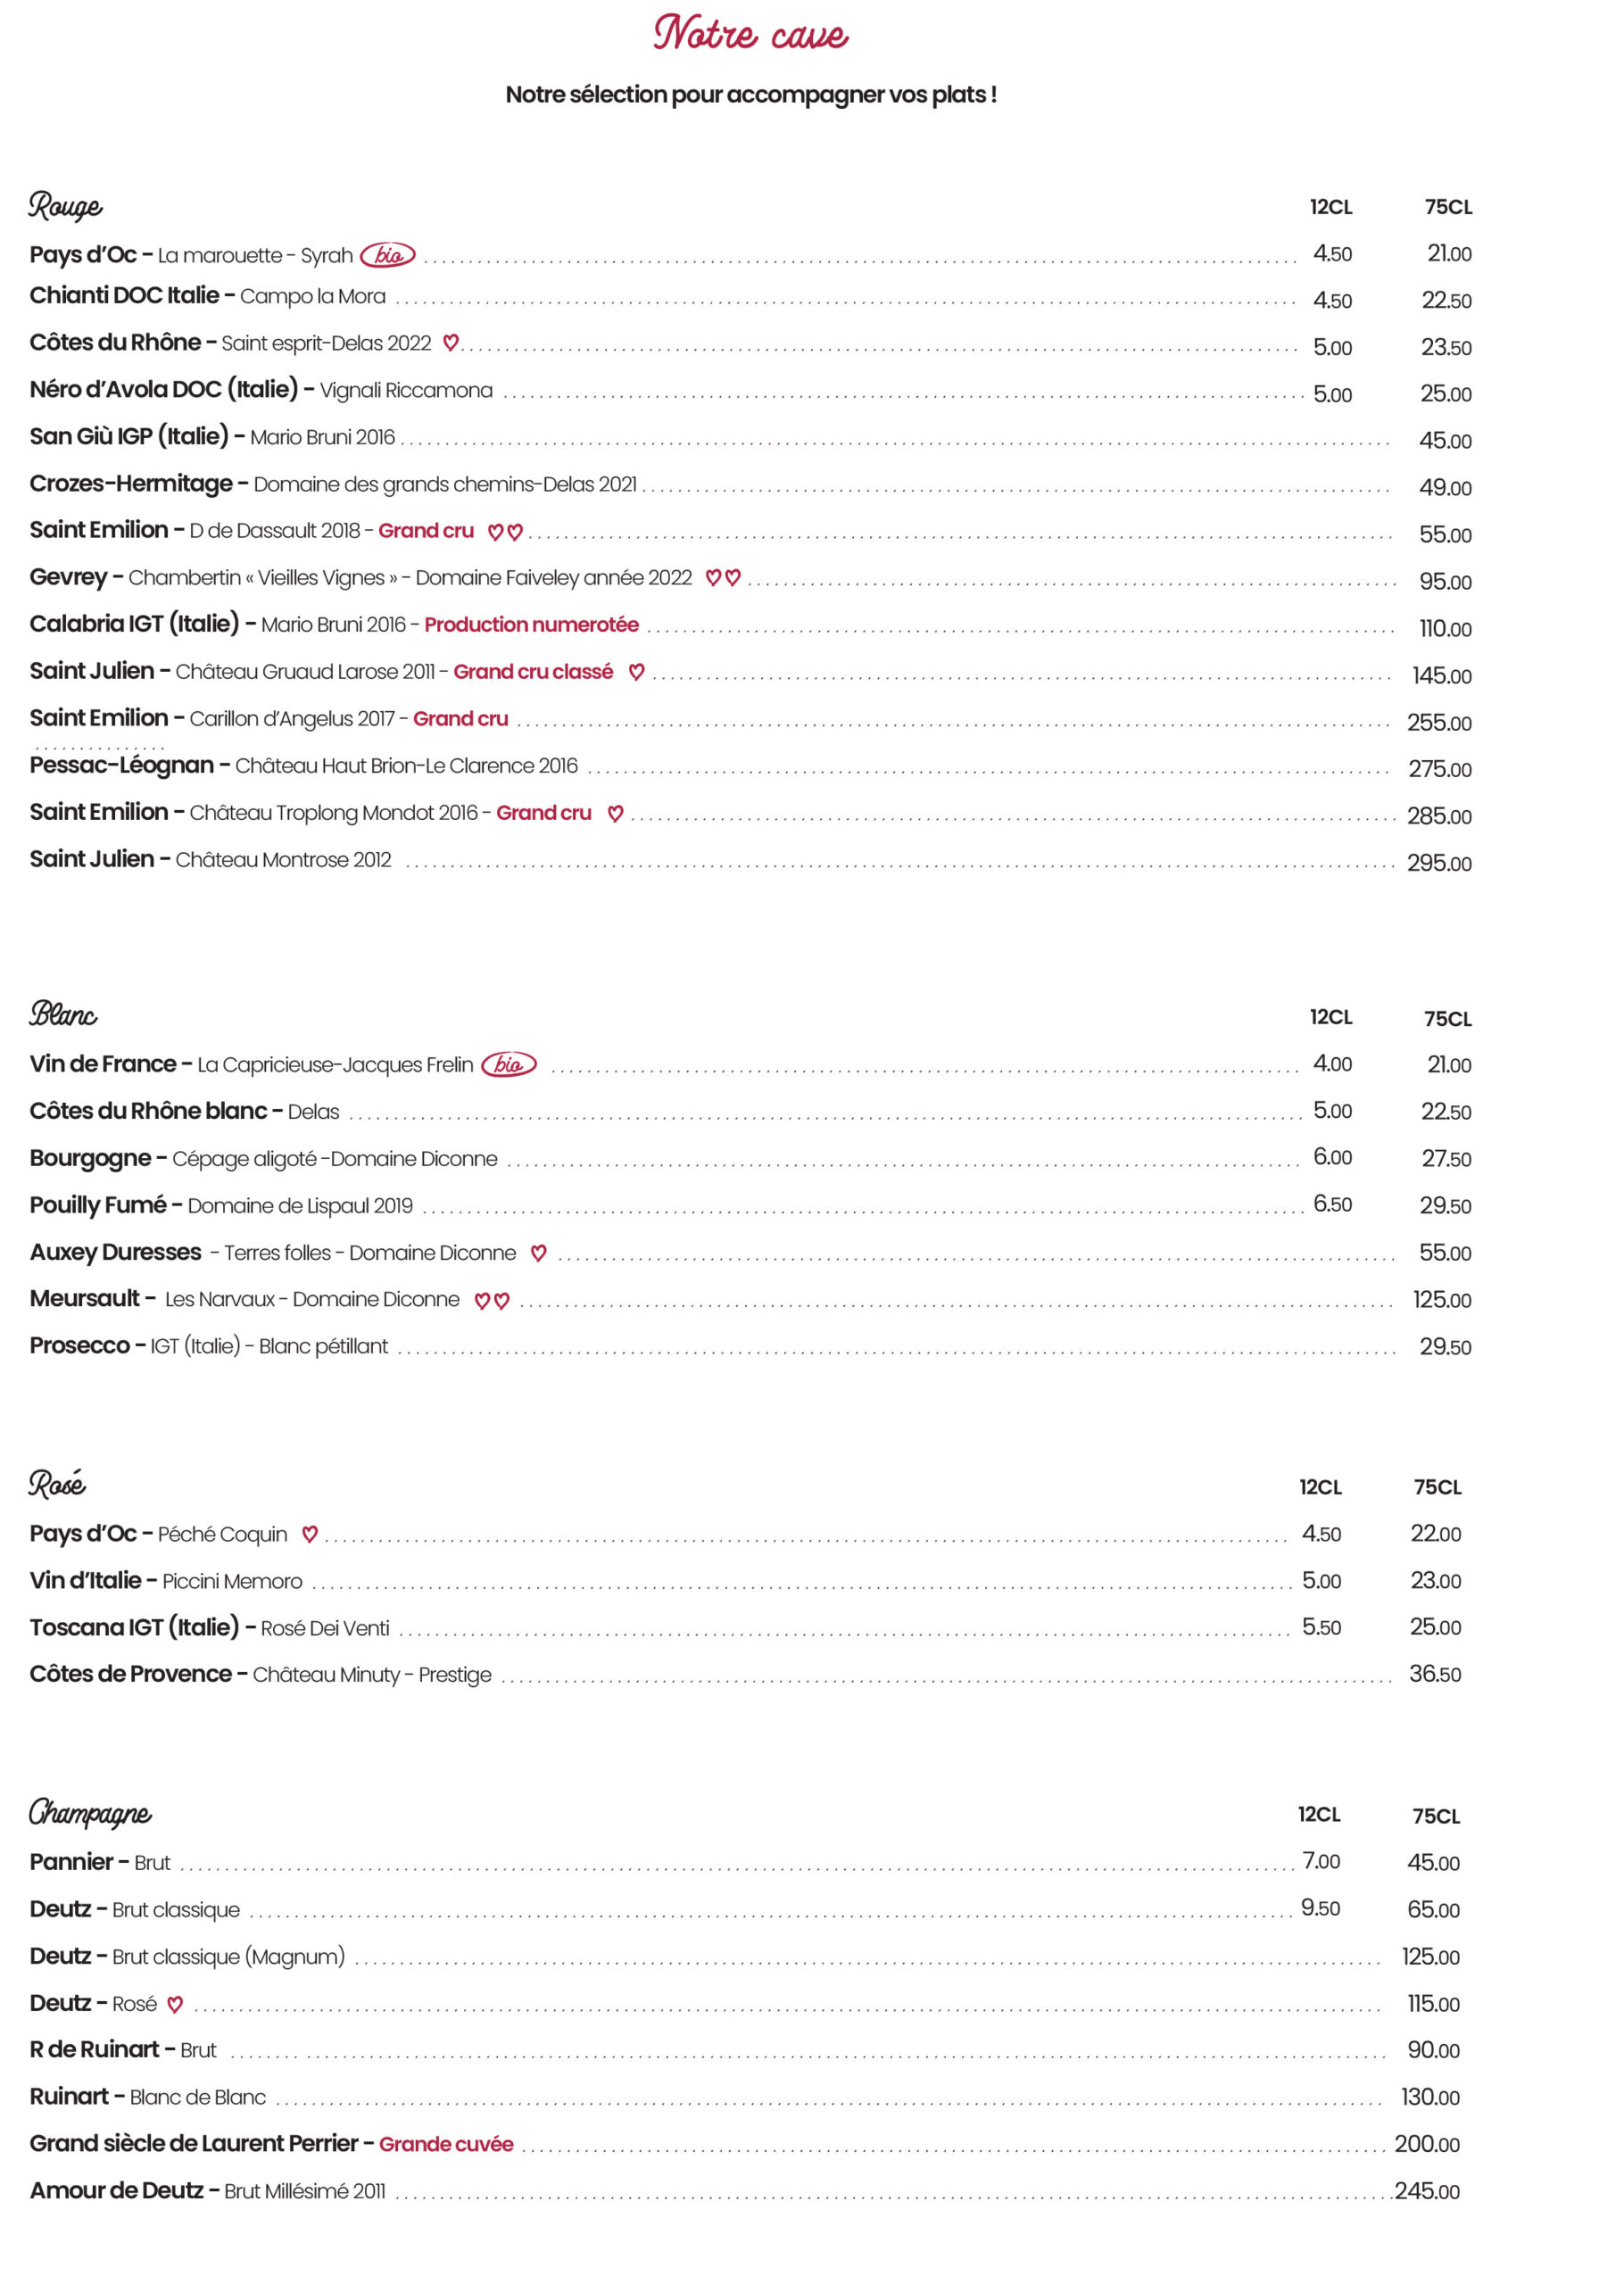1624x2284 pixels.
Task: Click the Grand cru classé label
Action: (533, 672)
